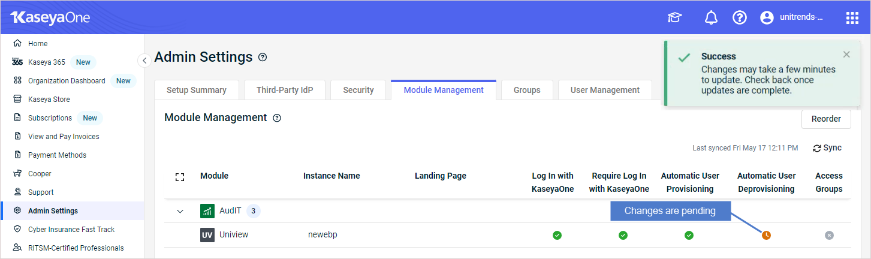Switch to the Setup Summary tab
The image size is (871, 259).
click(x=197, y=90)
